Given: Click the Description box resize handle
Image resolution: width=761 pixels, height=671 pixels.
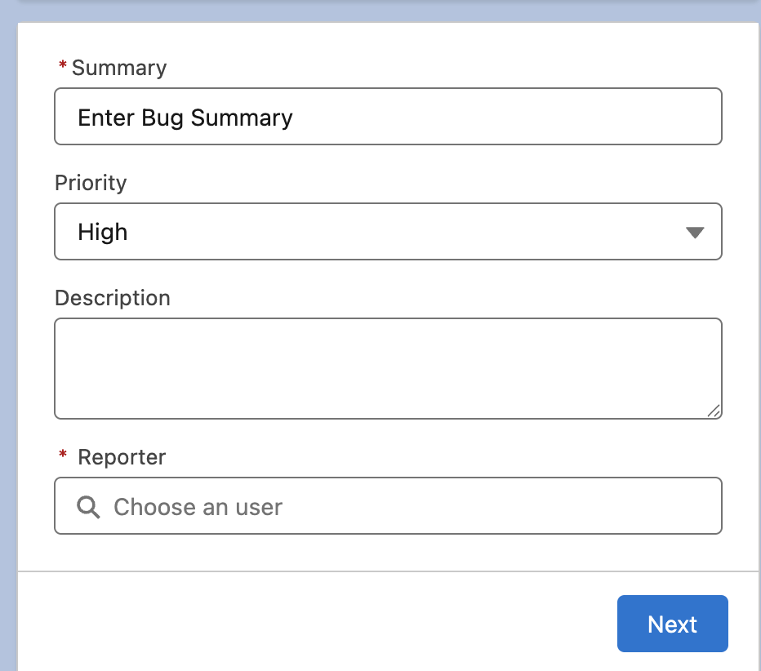Looking at the screenshot, I should coord(714,411).
